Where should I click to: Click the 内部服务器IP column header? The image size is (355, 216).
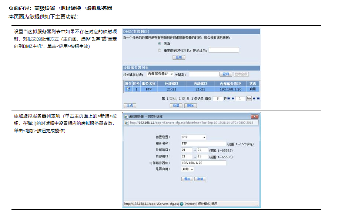(x=231, y=83)
